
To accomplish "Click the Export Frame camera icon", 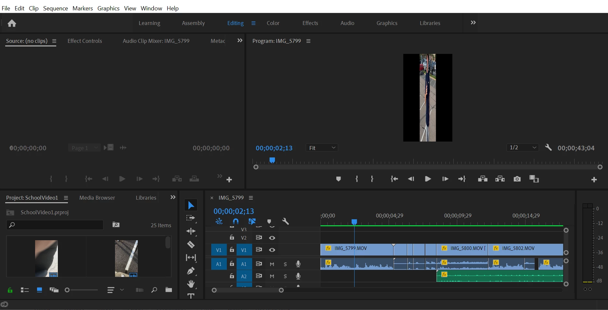I will tap(517, 179).
